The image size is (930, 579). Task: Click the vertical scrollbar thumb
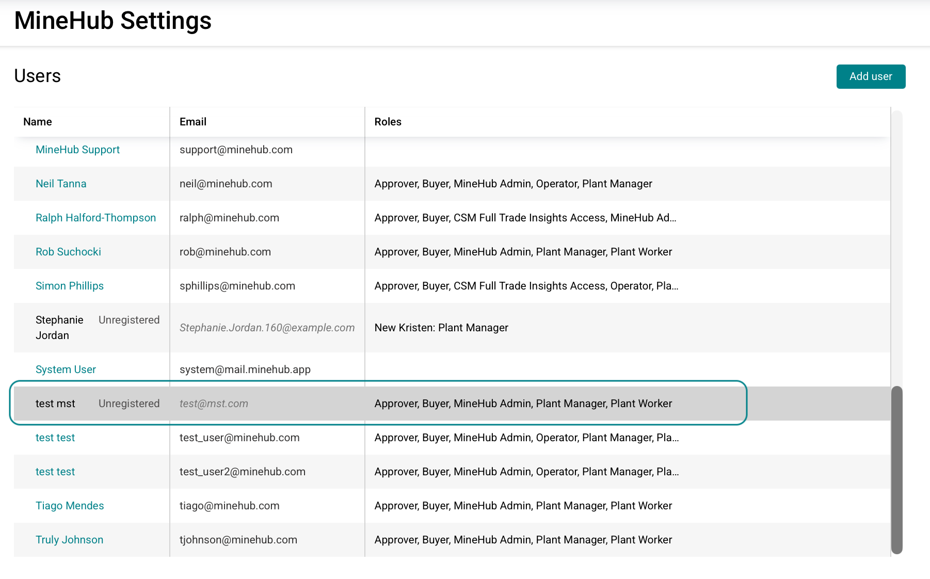click(897, 470)
